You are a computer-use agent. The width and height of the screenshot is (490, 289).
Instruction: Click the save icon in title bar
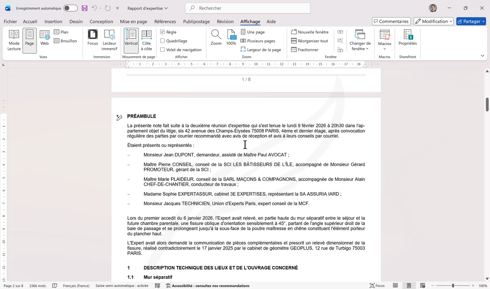[85, 8]
